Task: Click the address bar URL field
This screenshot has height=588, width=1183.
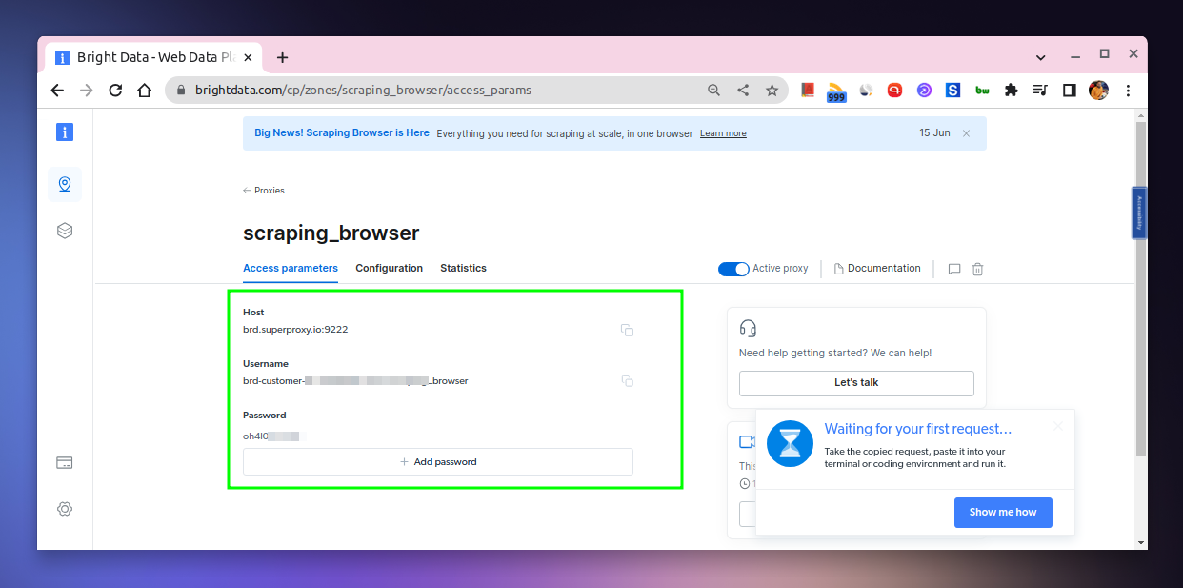Action: pyautogui.click(x=438, y=91)
